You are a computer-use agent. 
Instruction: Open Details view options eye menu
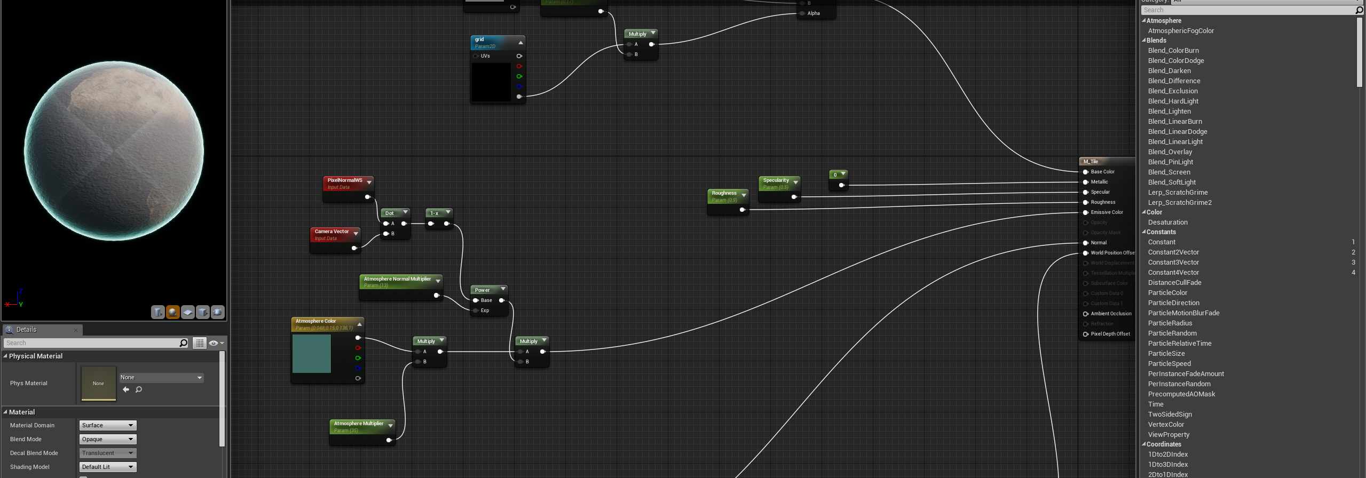[x=216, y=343]
